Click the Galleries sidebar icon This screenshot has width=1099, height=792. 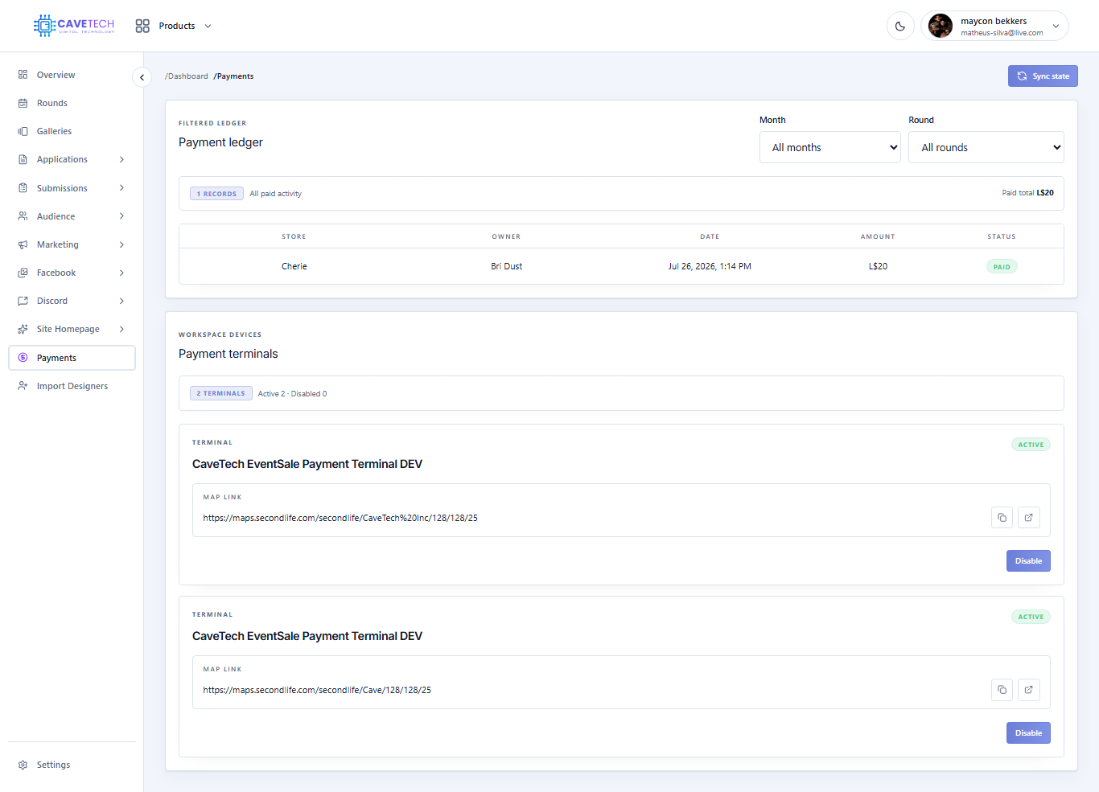(x=23, y=131)
